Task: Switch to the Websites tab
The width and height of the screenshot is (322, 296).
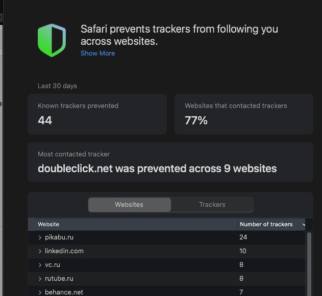Action: click(130, 205)
